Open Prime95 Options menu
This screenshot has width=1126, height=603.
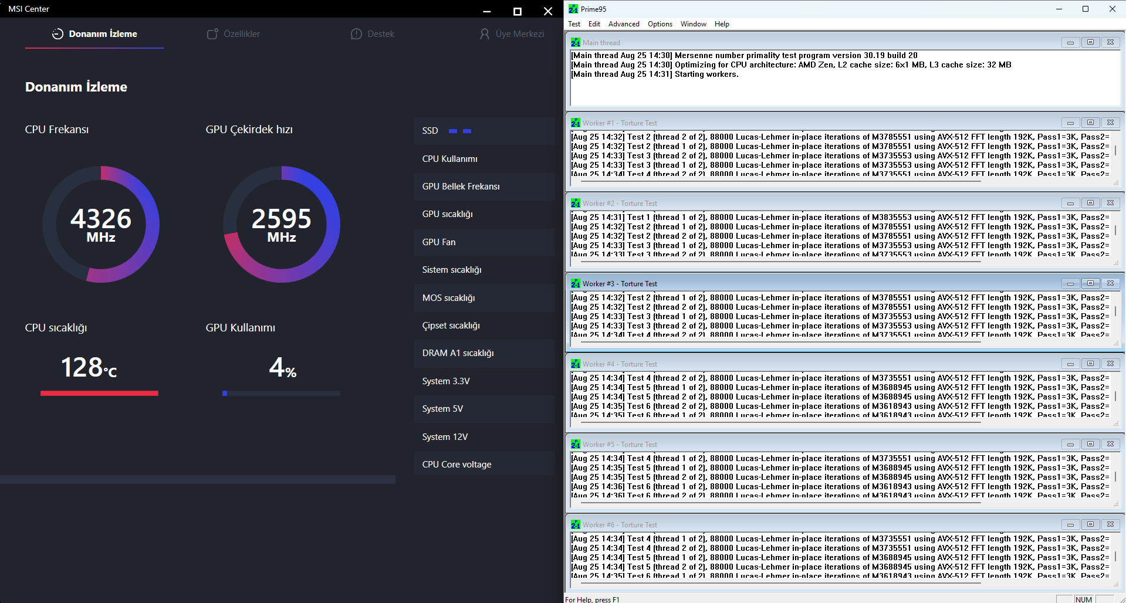pyautogui.click(x=660, y=24)
